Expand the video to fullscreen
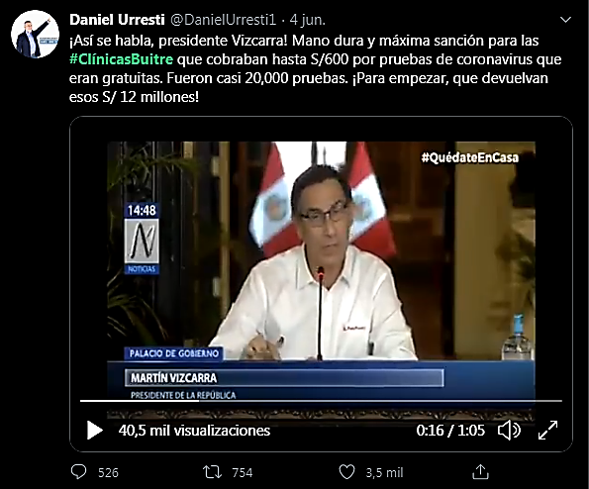 547,430
